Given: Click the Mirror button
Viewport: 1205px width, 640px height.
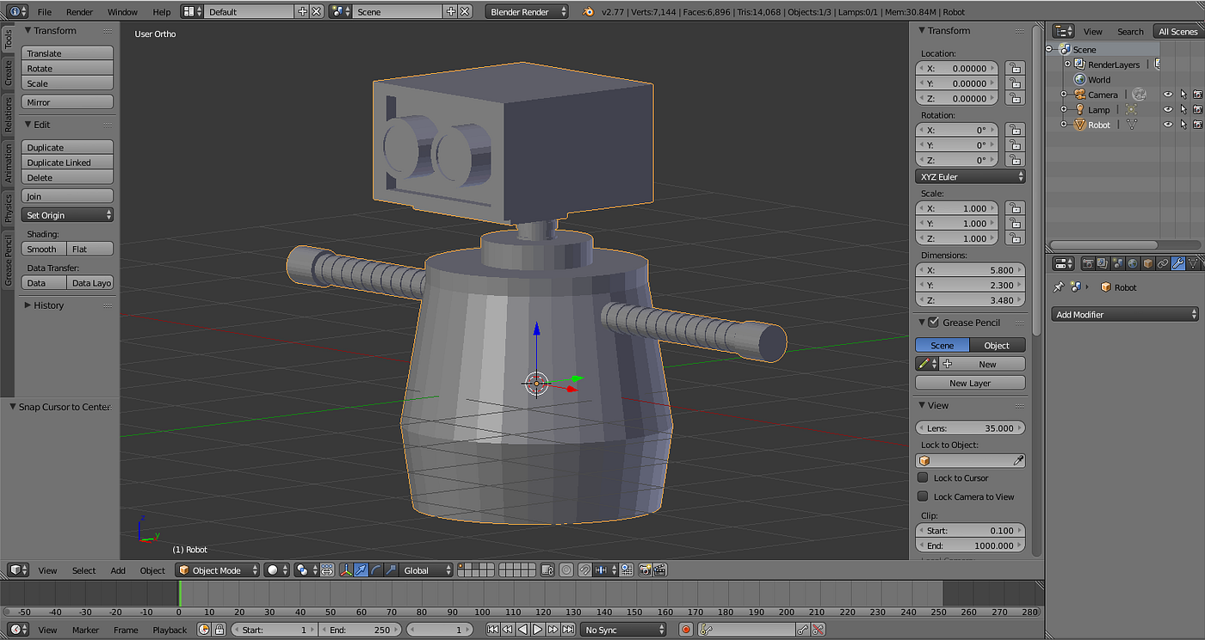Looking at the screenshot, I should coord(67,102).
